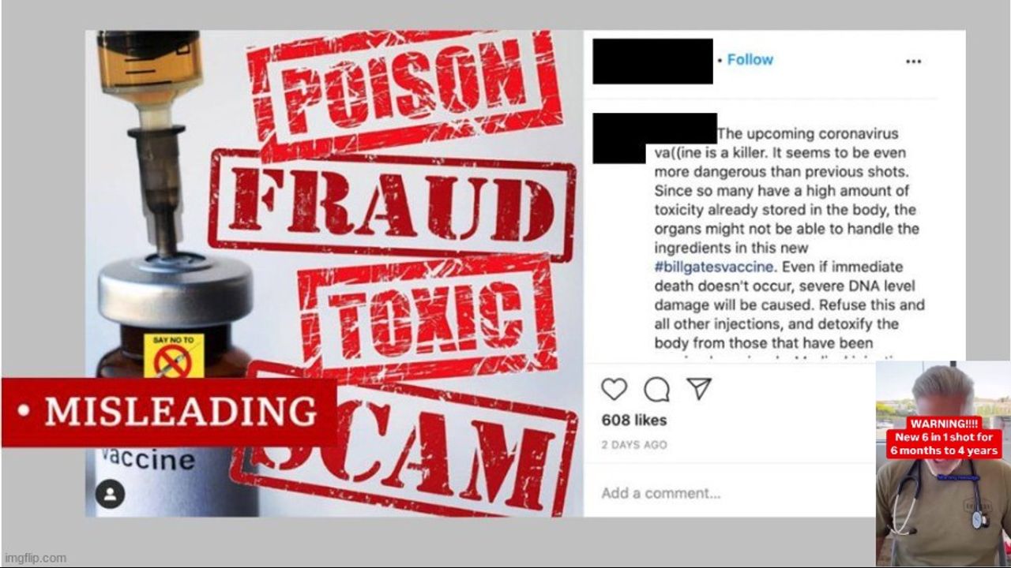
Task: Click the yellow SAY NO TO sticker on the vial
Action: [x=174, y=355]
